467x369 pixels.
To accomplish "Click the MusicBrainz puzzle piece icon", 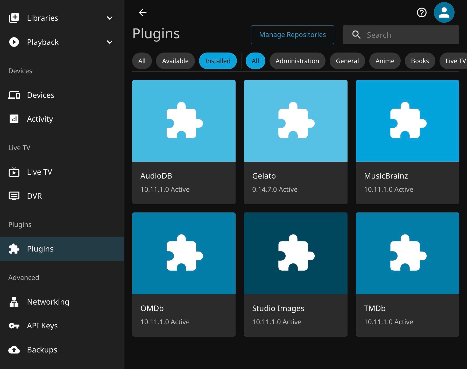I will tap(408, 121).
